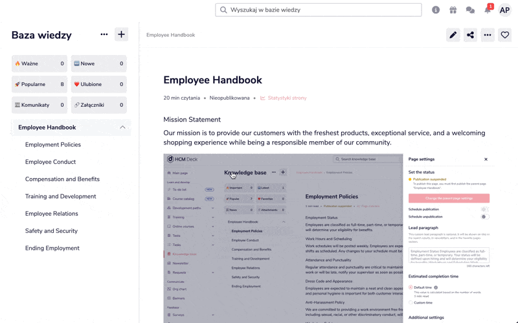The width and height of the screenshot is (518, 323).
Task: Open the notifications bell icon
Action: coord(488,10)
